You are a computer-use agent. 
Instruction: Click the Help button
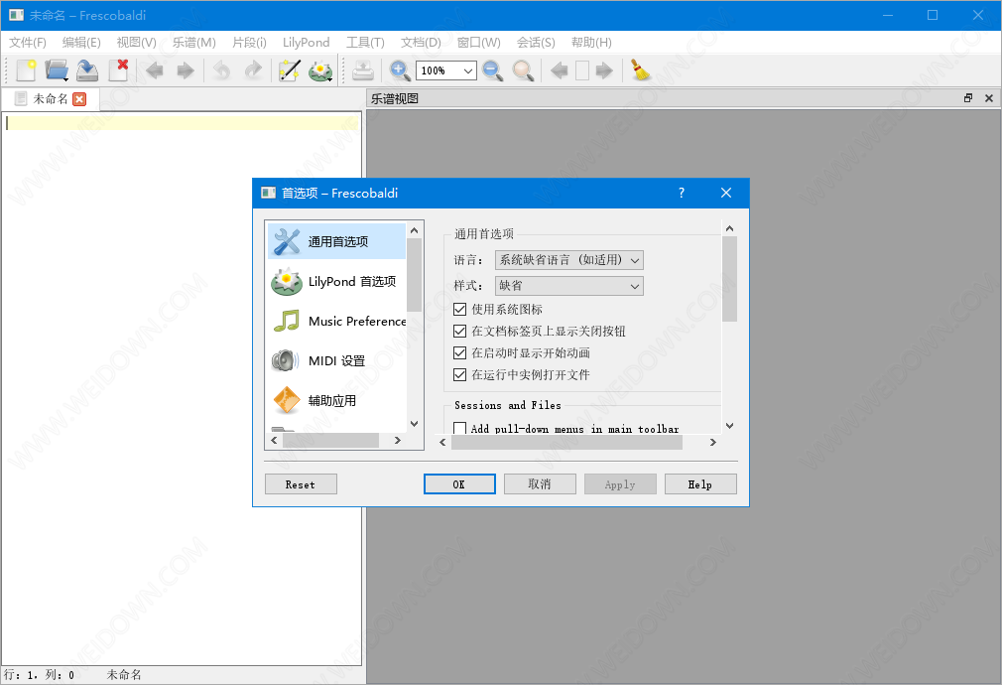700,484
